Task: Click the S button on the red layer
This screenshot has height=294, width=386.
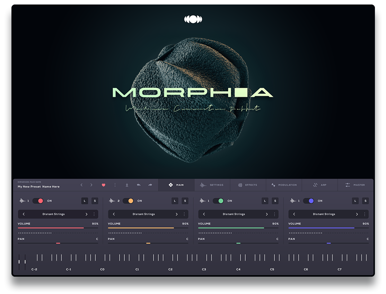Action: click(x=95, y=201)
